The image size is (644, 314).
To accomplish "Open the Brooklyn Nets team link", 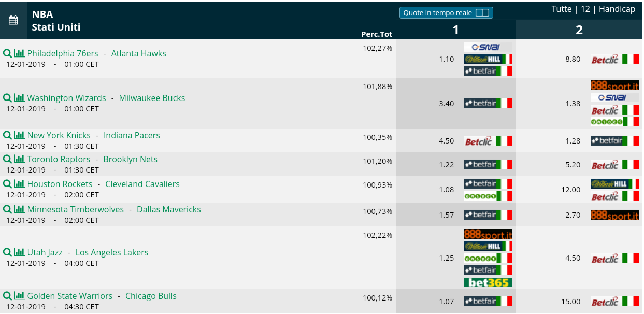I will point(130,159).
